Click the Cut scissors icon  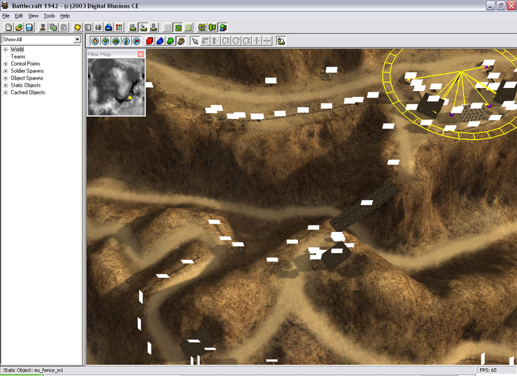43,28
